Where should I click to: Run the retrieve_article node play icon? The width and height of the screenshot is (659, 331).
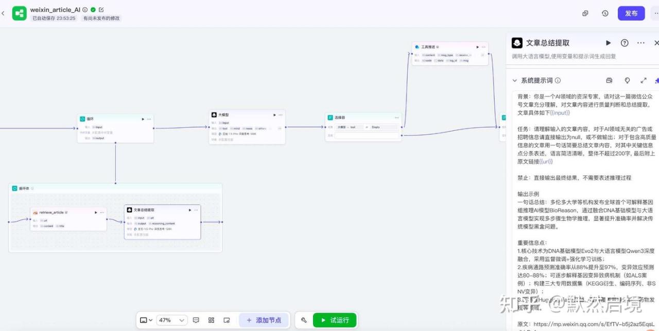(x=96, y=212)
